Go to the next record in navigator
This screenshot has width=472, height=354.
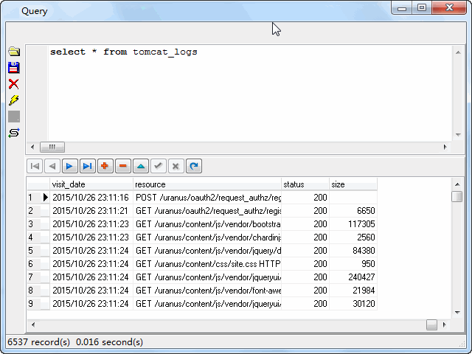[x=69, y=166]
